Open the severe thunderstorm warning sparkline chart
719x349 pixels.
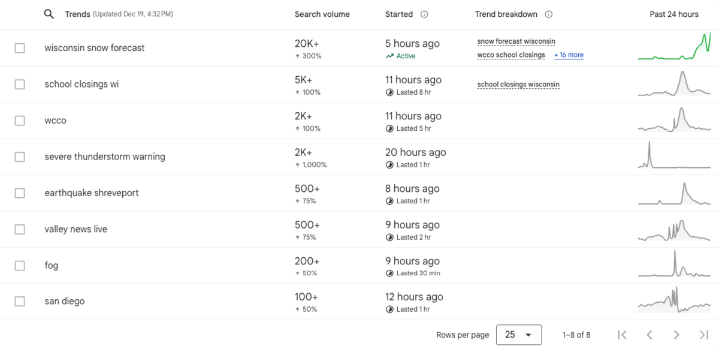(674, 156)
